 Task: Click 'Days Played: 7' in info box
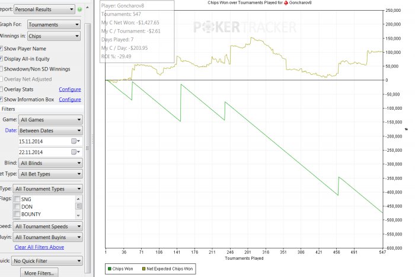(x=117, y=40)
